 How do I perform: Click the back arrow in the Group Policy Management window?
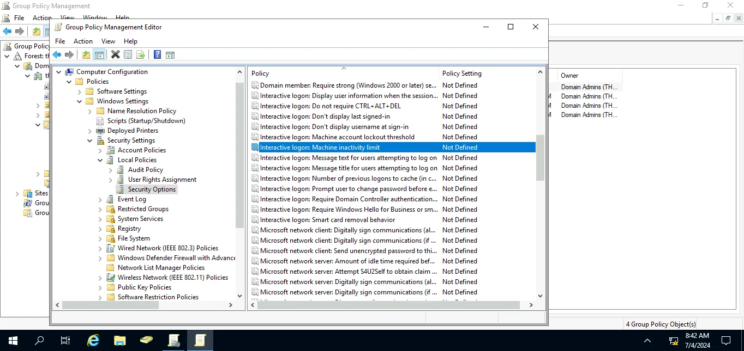tap(7, 31)
